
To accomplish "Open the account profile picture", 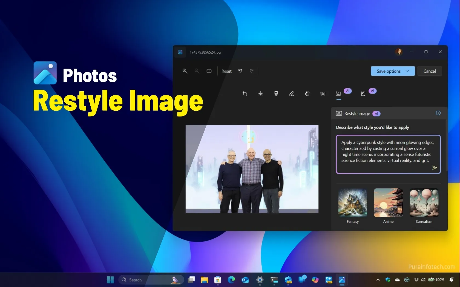I will (399, 52).
